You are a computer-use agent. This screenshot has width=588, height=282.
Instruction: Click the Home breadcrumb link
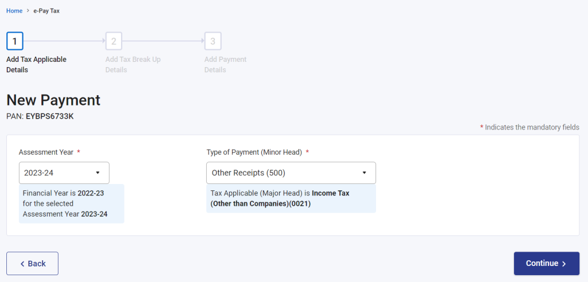[x=14, y=11]
